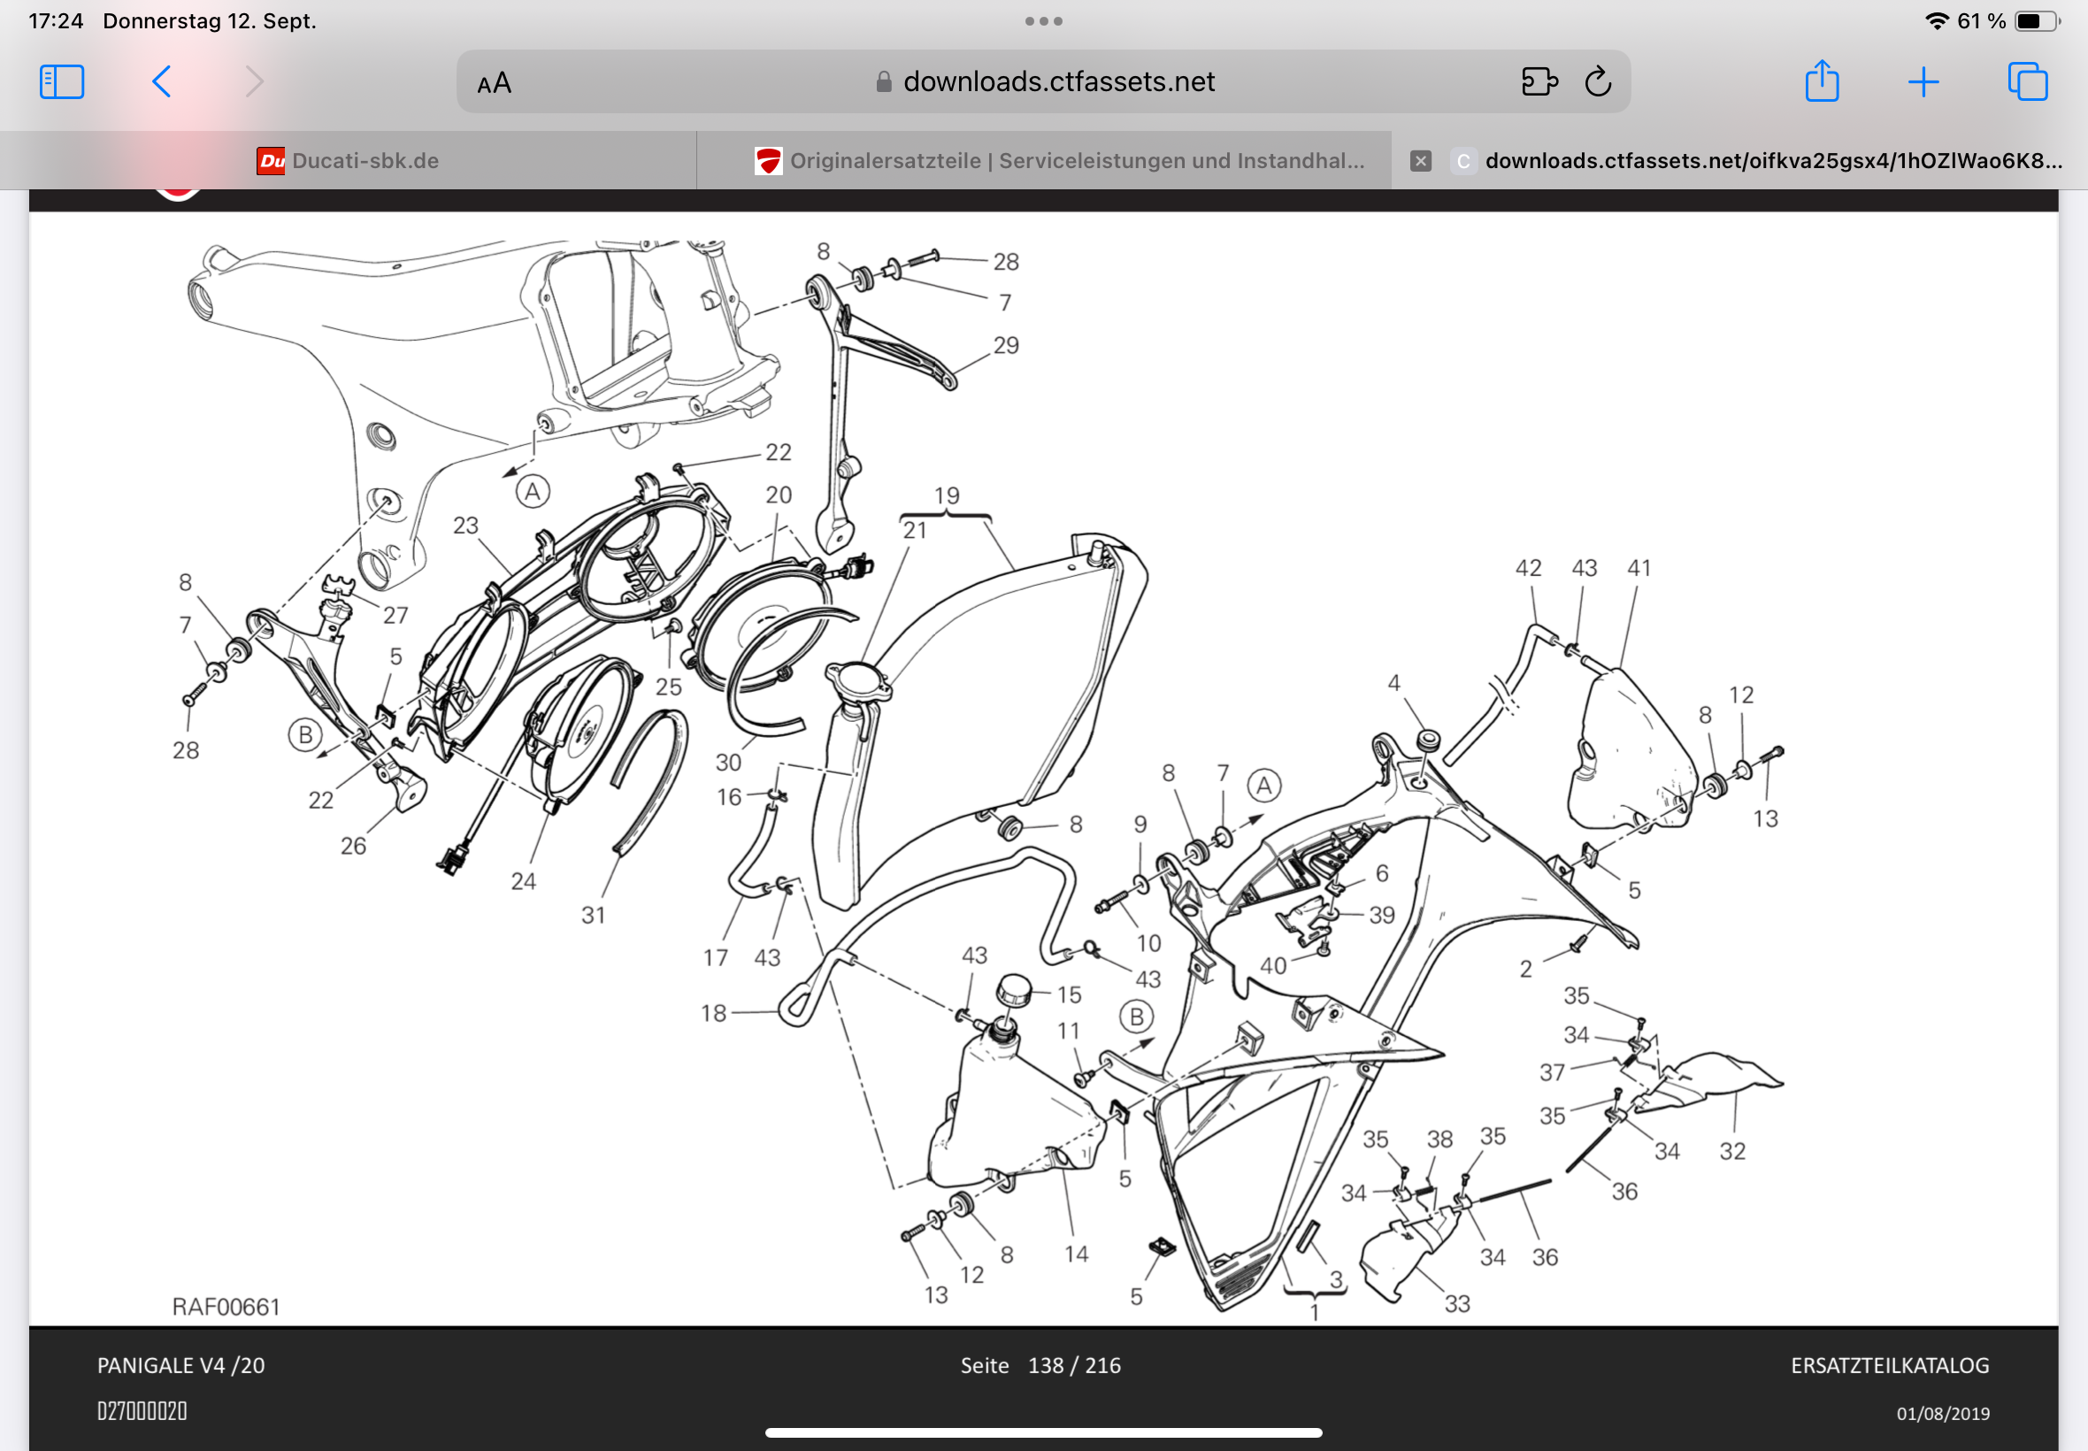
Task: Click the RAF00661 diagram reference label
Action: tap(226, 1307)
